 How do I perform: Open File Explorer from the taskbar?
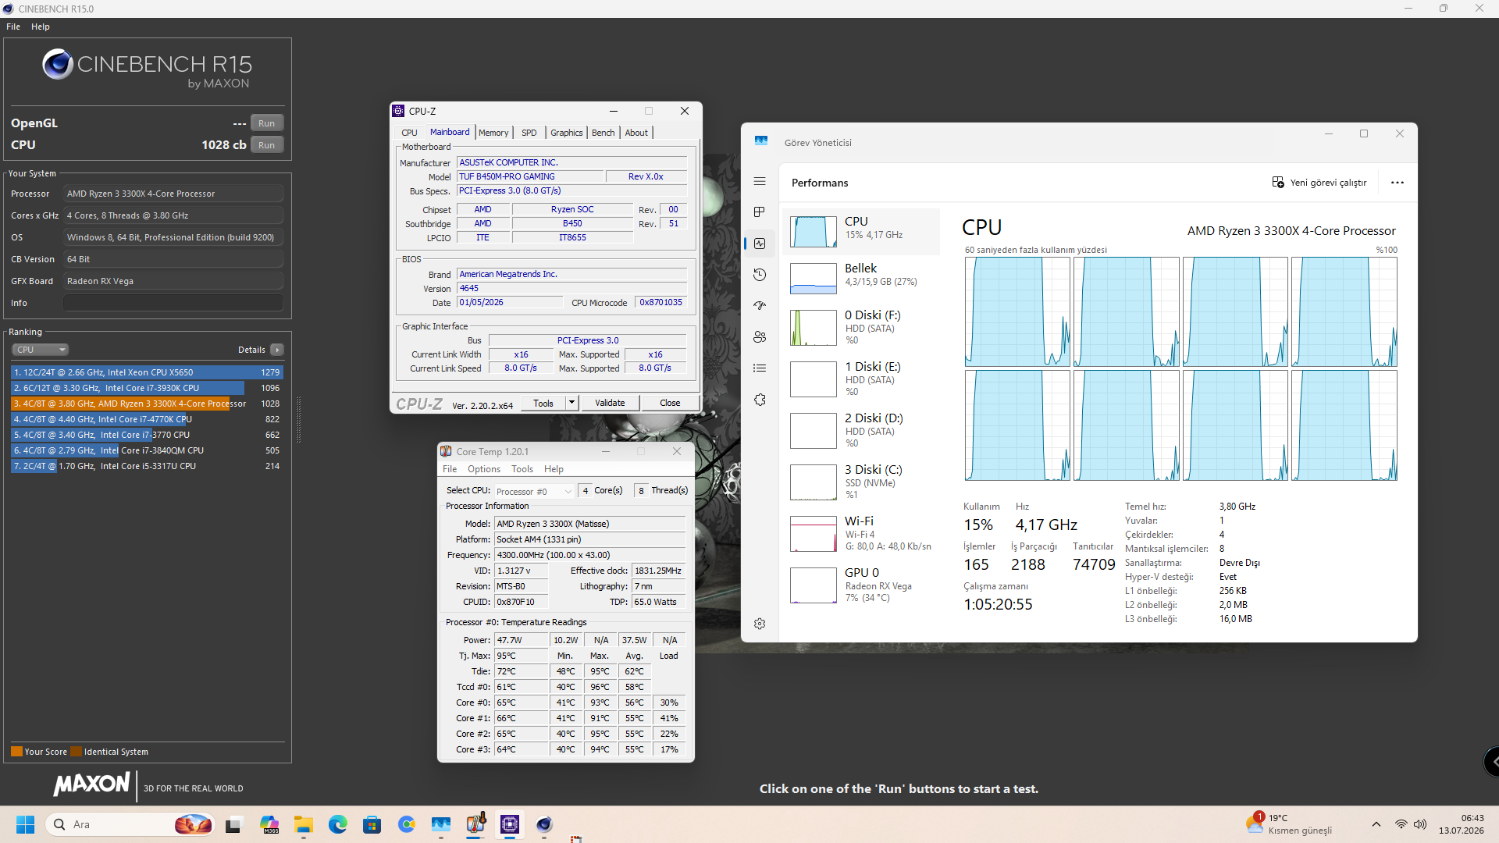[304, 824]
